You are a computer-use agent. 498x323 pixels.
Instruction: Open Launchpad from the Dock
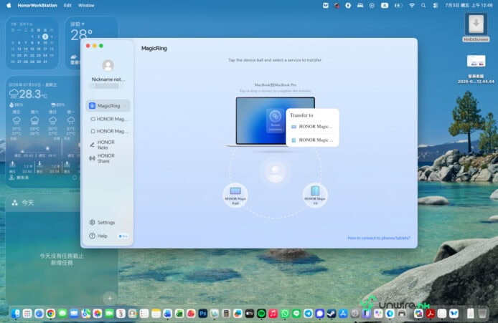tap(27, 314)
